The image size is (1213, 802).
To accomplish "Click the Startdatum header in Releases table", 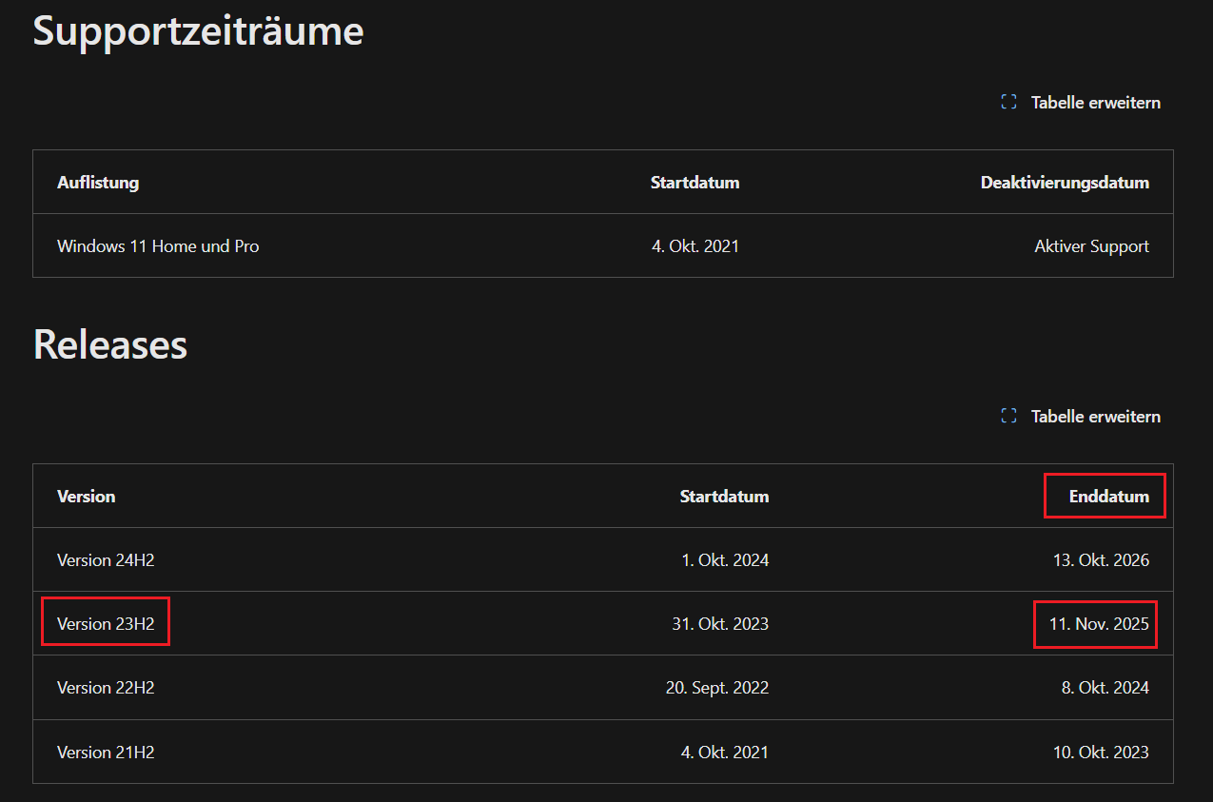I will pyautogui.click(x=724, y=496).
